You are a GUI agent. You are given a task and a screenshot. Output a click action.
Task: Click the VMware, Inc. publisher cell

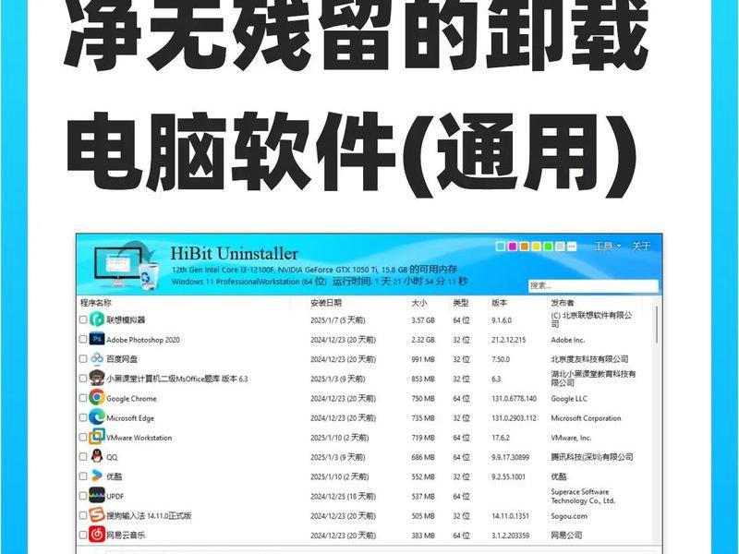(571, 438)
